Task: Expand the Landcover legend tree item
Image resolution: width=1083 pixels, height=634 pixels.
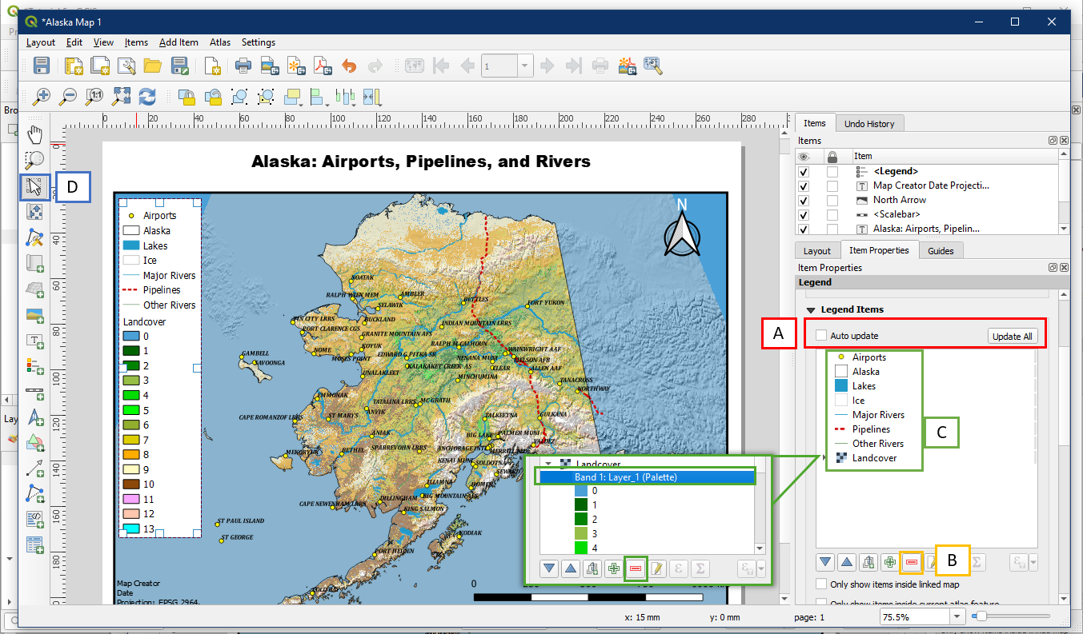Action: 825,458
